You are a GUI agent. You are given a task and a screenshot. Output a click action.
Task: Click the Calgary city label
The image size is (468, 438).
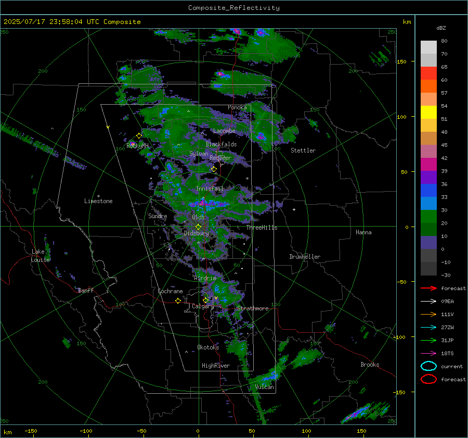pos(203,306)
